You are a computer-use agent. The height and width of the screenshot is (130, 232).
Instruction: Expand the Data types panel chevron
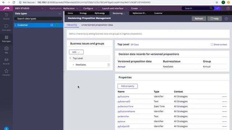[59, 14]
